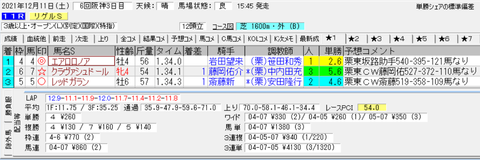
Task: Select the C馬コメ tab
Action: [x=232, y=39]
